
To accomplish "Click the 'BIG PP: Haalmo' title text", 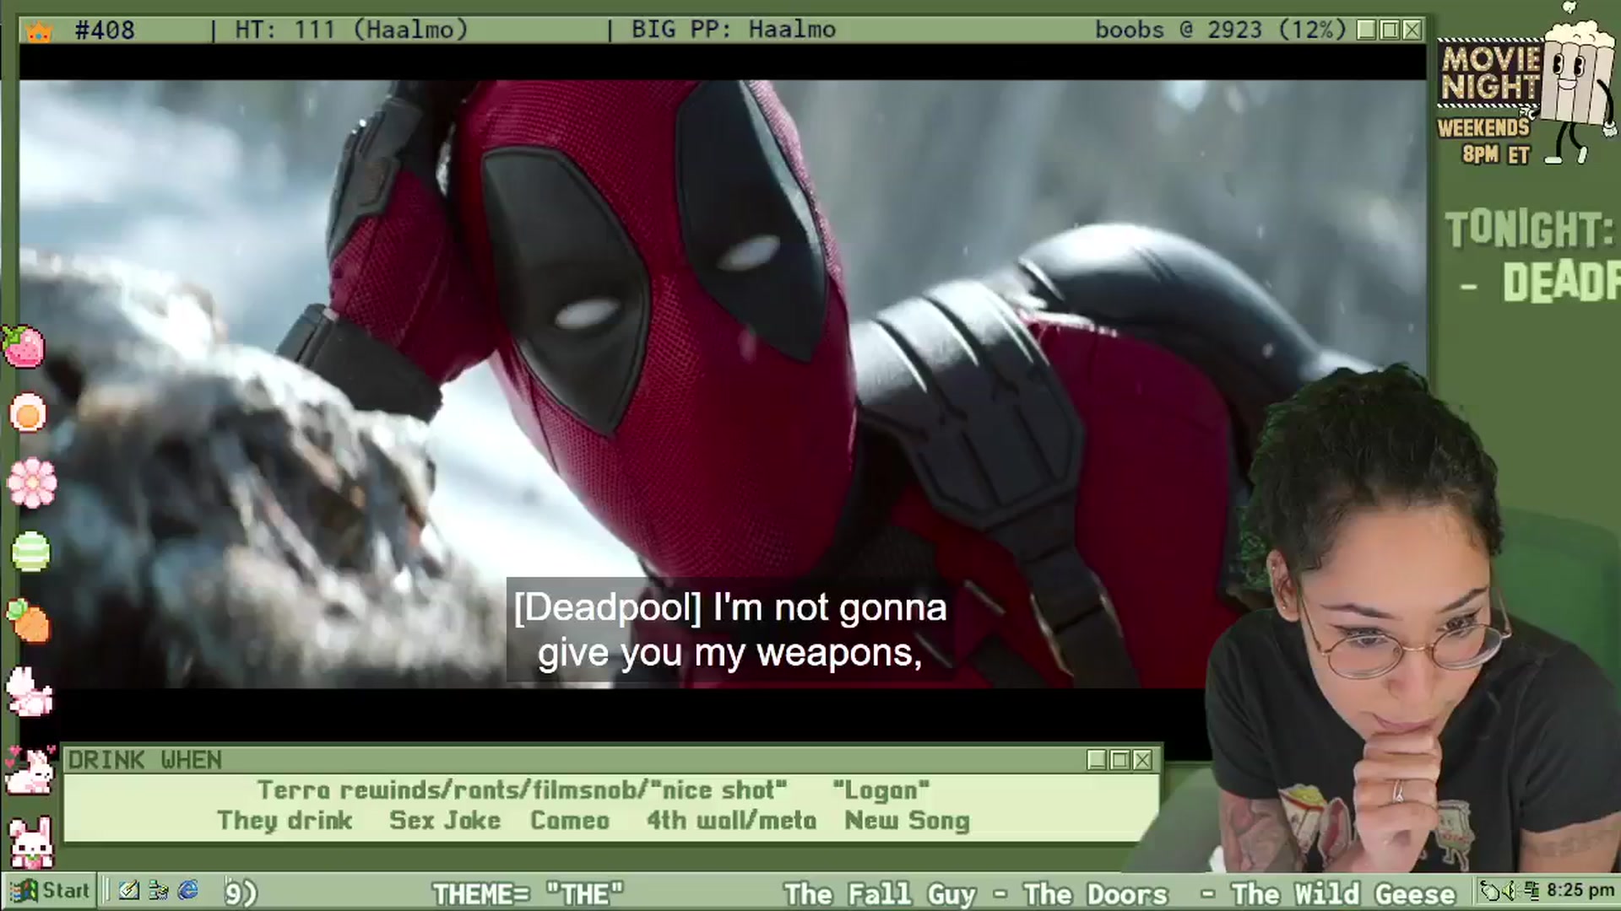I will click(734, 30).
